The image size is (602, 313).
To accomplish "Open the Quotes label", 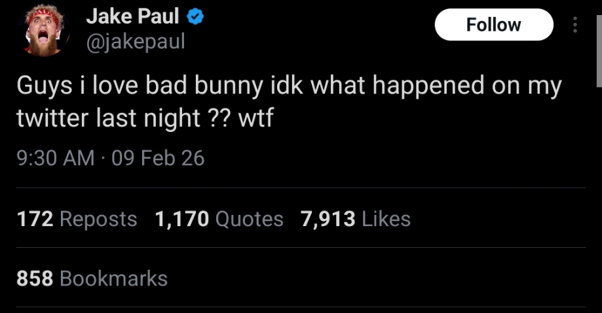I will click(x=249, y=219).
